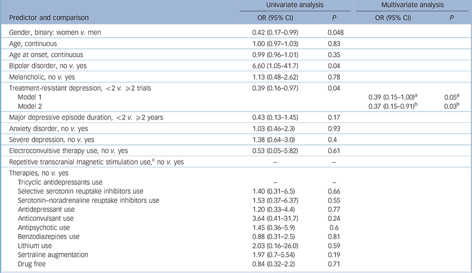Click the Sertraline augmentation P value 0.19
Screen dimensions: 472x273
(334, 254)
